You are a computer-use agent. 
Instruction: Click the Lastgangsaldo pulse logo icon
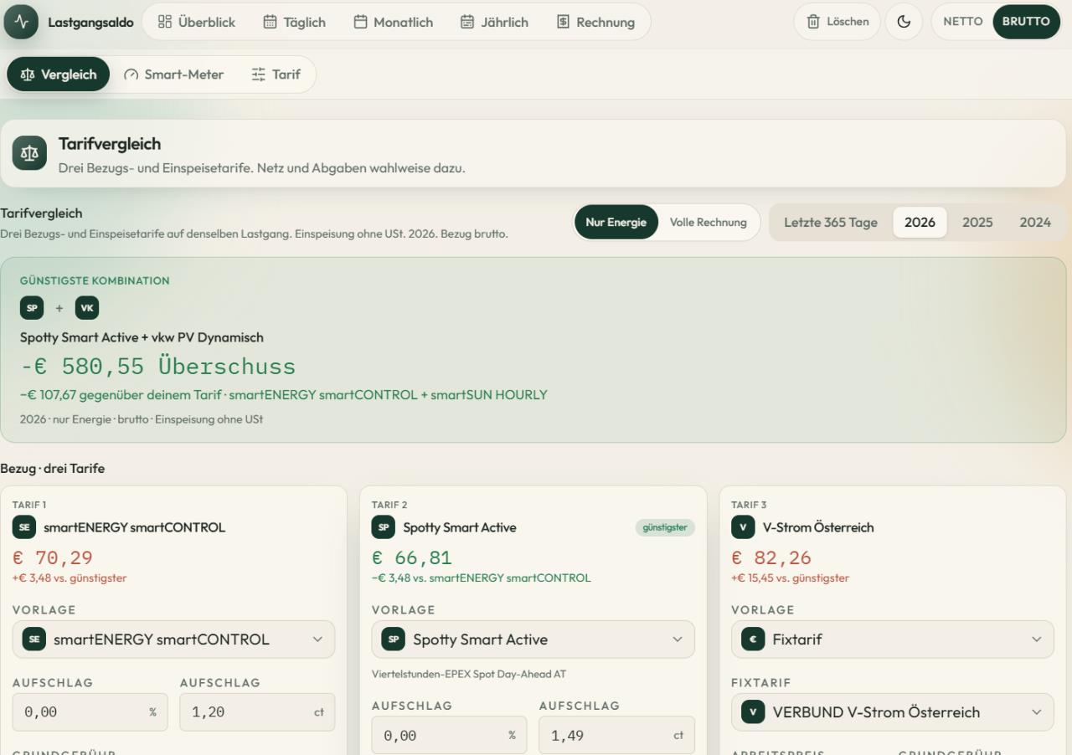pyautogui.click(x=22, y=22)
